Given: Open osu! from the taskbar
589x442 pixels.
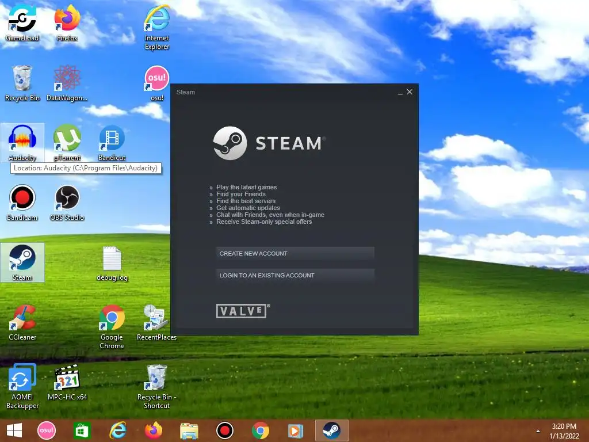Looking at the screenshot, I should point(47,430).
